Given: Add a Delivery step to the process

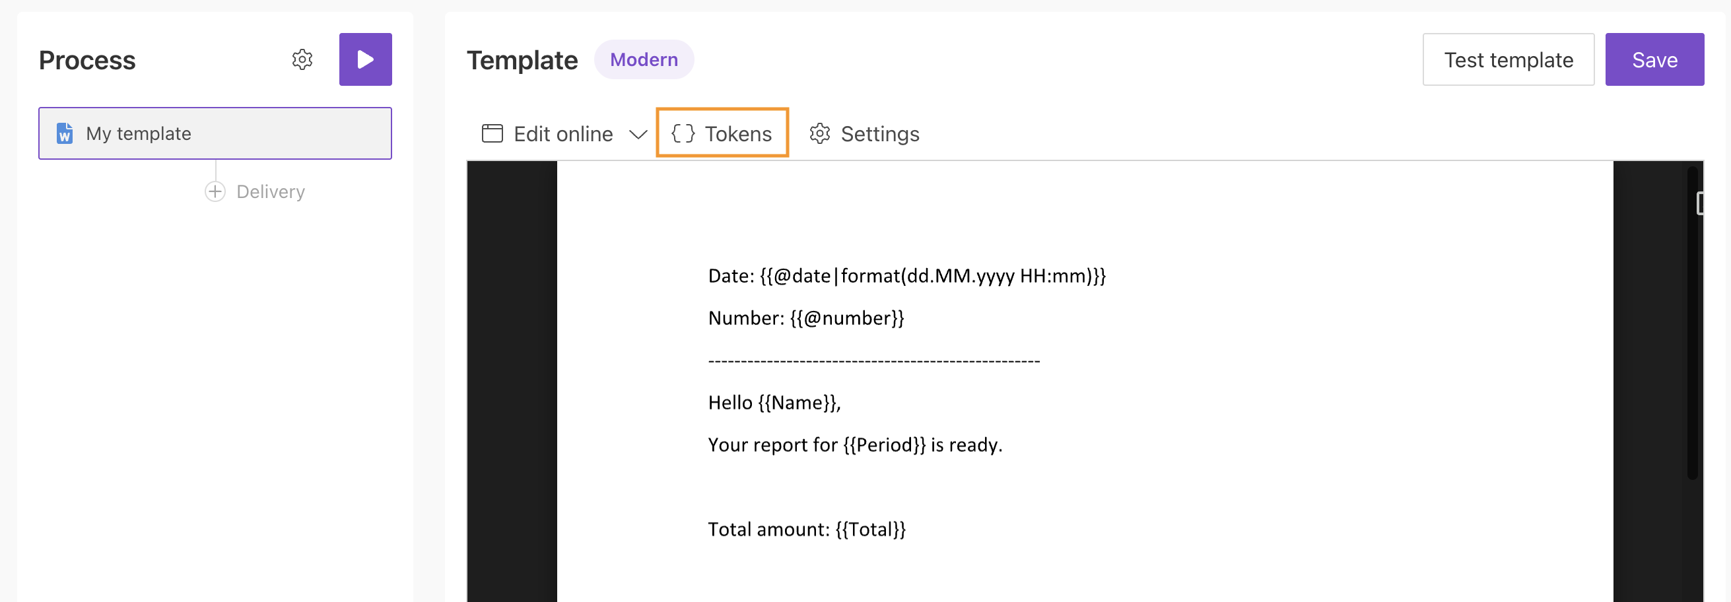Looking at the screenshot, I should [x=255, y=191].
